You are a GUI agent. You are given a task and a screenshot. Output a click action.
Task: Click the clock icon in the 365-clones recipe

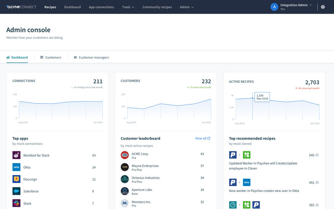click(x=233, y=205)
